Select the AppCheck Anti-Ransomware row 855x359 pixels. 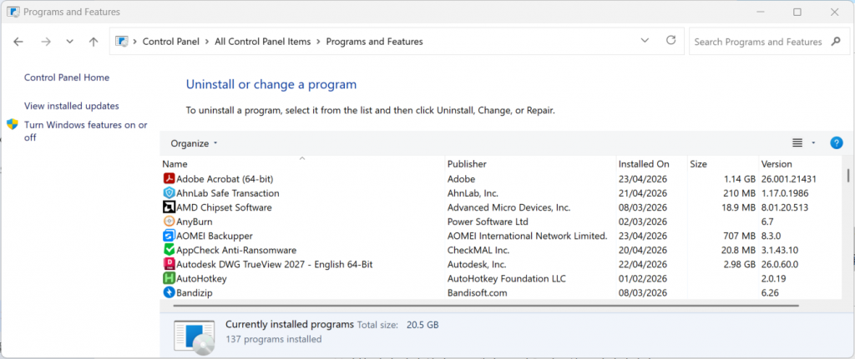(502, 250)
